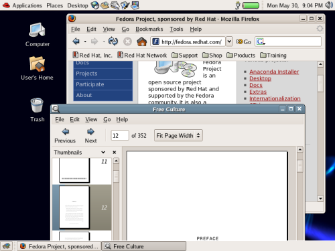Open the Desktop menu in top panel
The image size is (335, 251).
[78, 5]
